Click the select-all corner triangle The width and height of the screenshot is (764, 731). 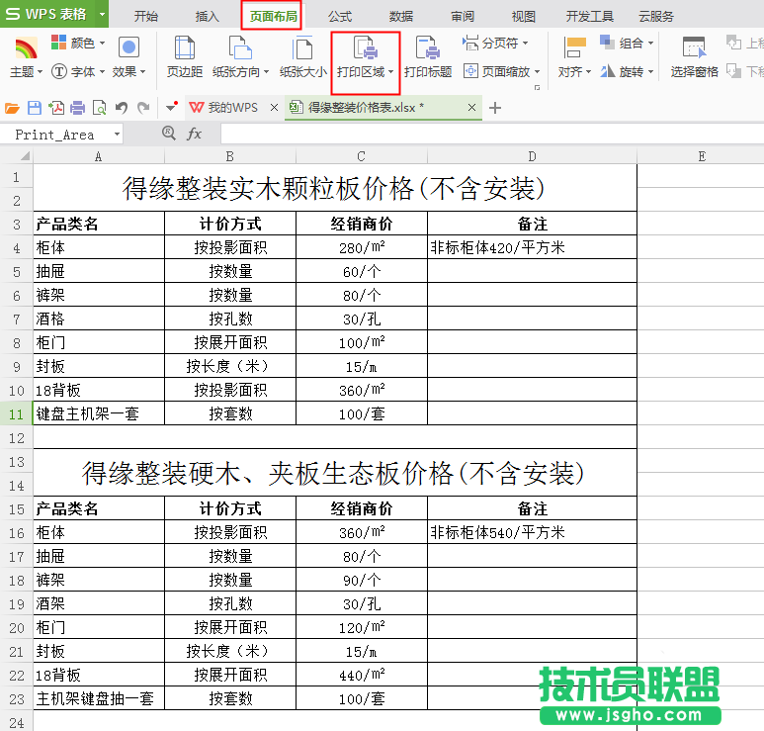tap(26, 156)
